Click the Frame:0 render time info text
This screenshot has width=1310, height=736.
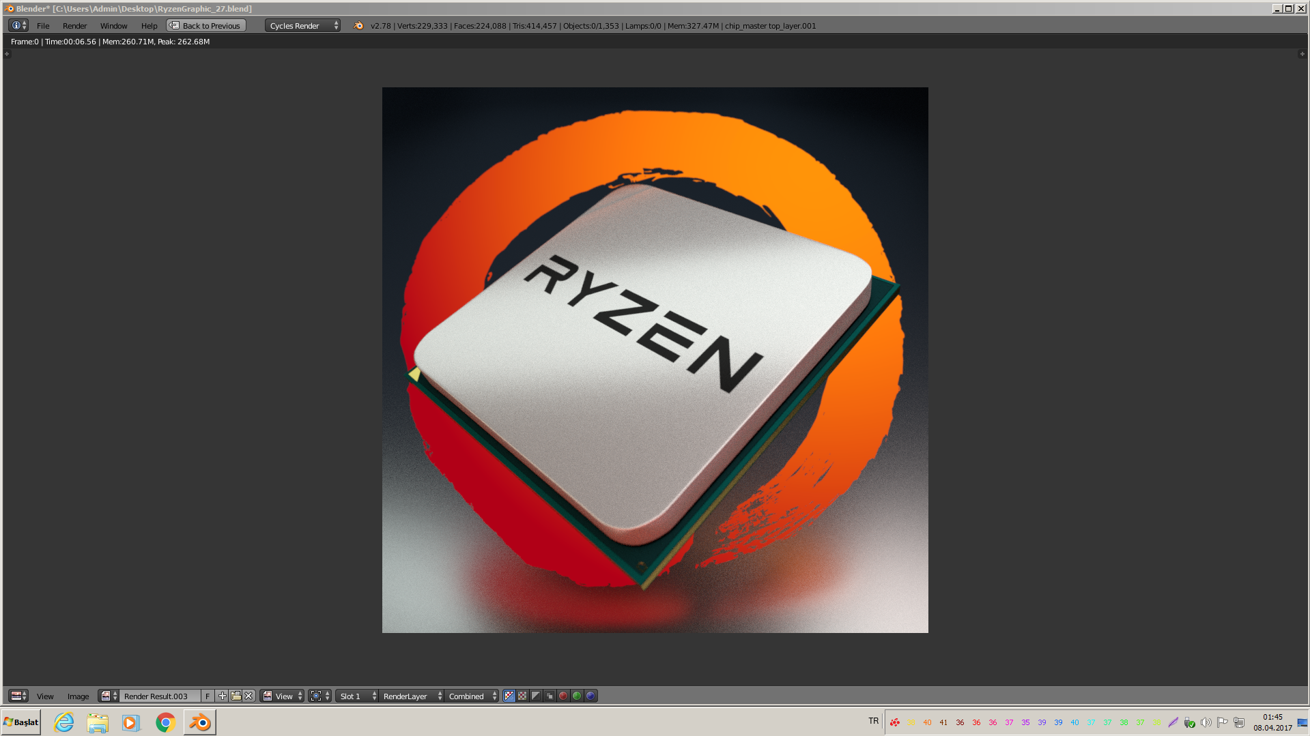pyautogui.click(x=110, y=42)
